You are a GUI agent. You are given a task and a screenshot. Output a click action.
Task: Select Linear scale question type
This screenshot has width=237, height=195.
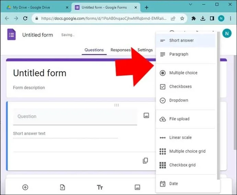click(x=180, y=137)
